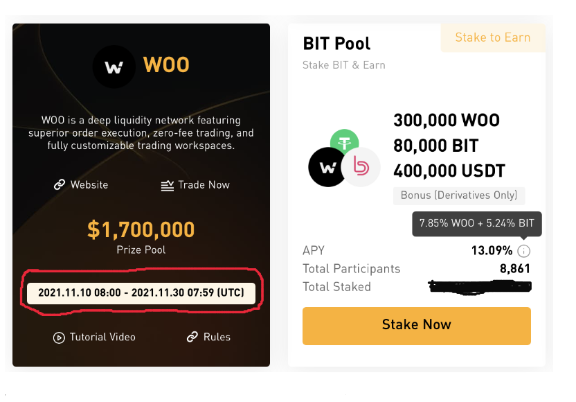Click the link icon beside Rules
Screen dimensions: 576x402
192,337
